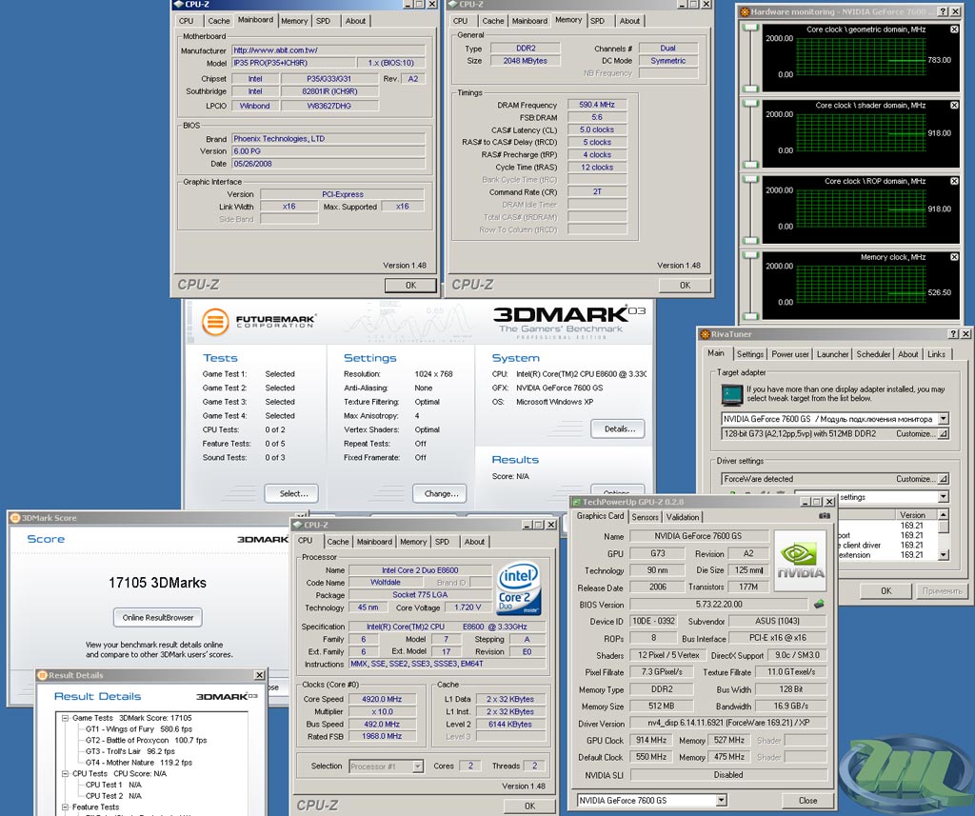Screen dimensions: 975x816
Task: Click the Online ResultBrowser button
Action: pyautogui.click(x=158, y=617)
